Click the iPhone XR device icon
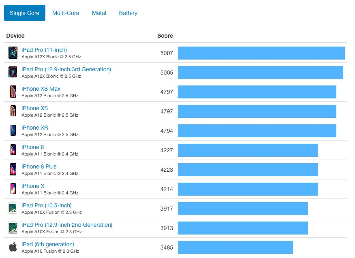Viewport: 355px width, 258px height. (x=13, y=130)
